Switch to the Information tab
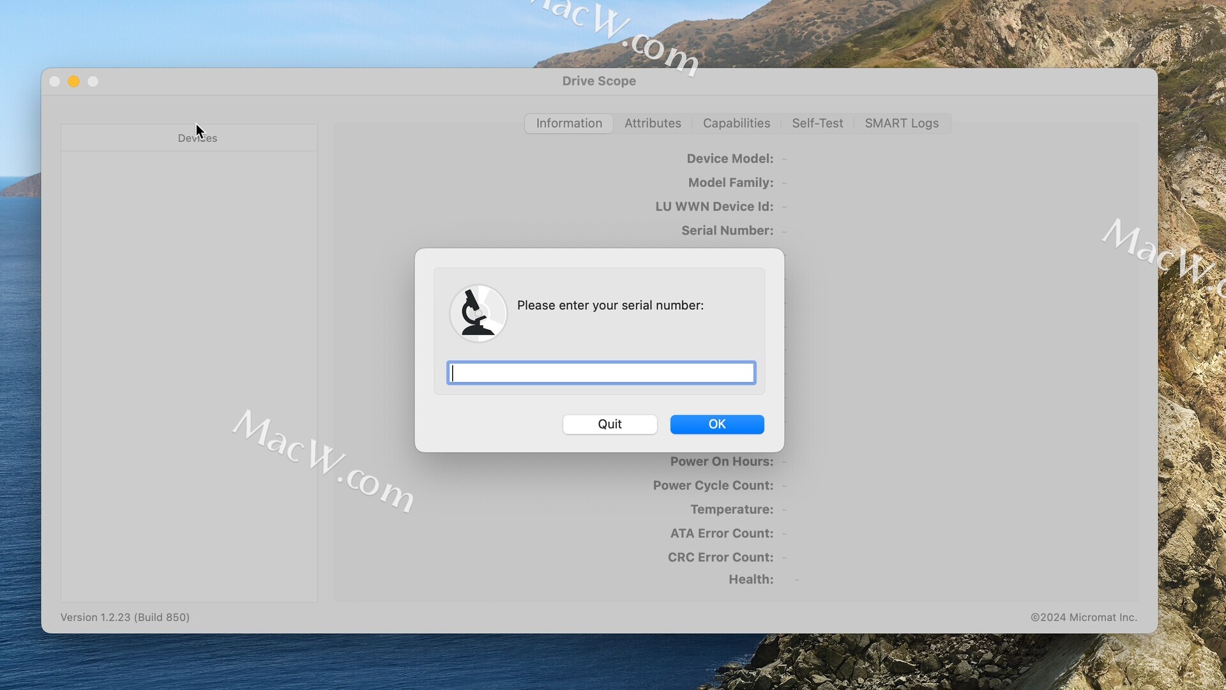Image resolution: width=1226 pixels, height=690 pixels. tap(568, 123)
